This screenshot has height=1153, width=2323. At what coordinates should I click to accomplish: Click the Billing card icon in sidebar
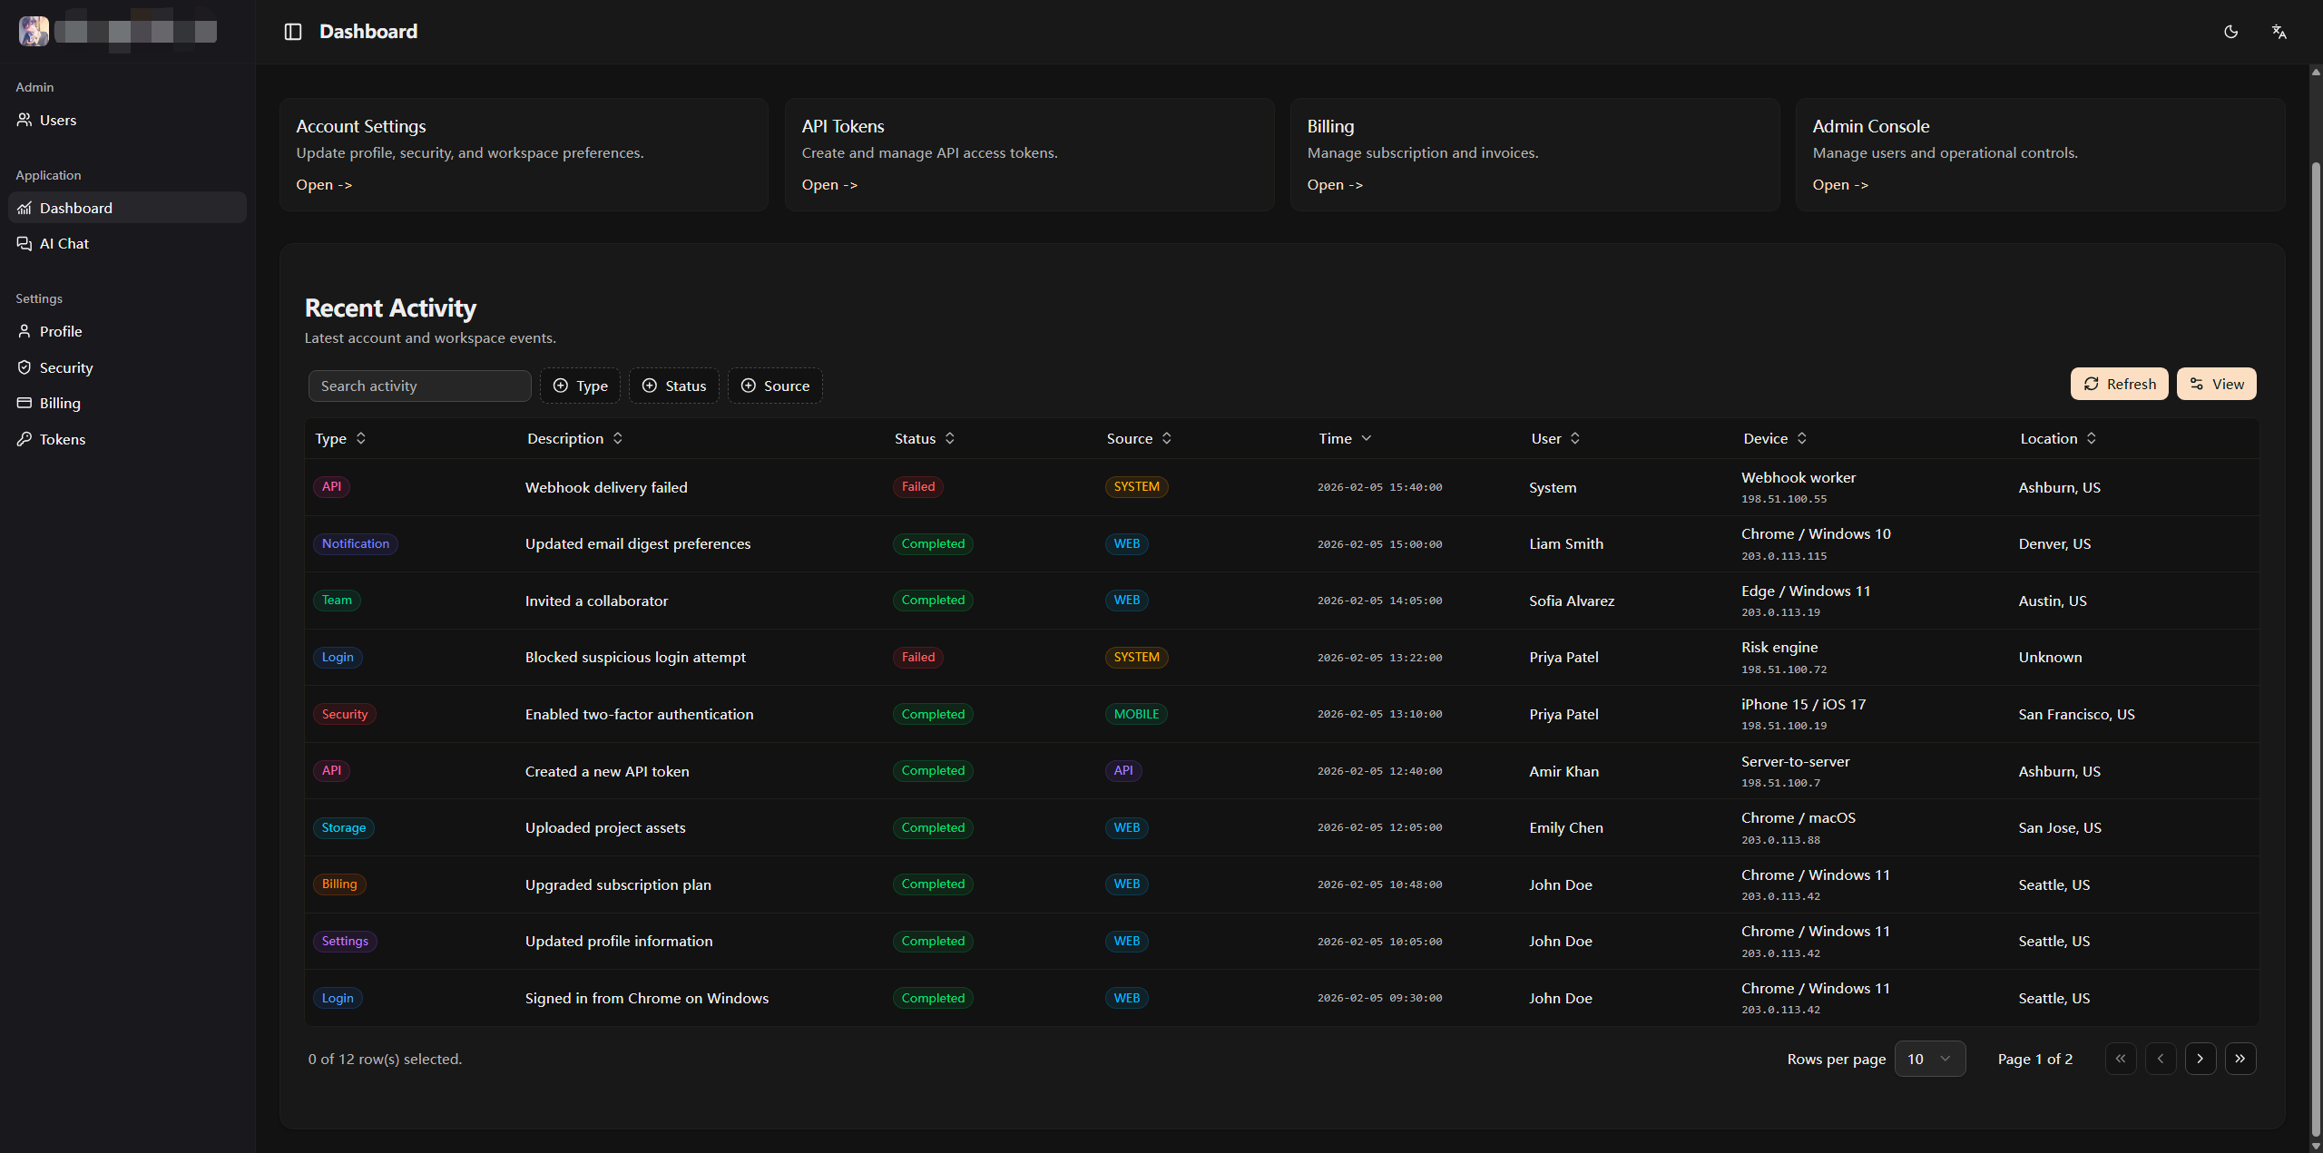click(x=25, y=403)
